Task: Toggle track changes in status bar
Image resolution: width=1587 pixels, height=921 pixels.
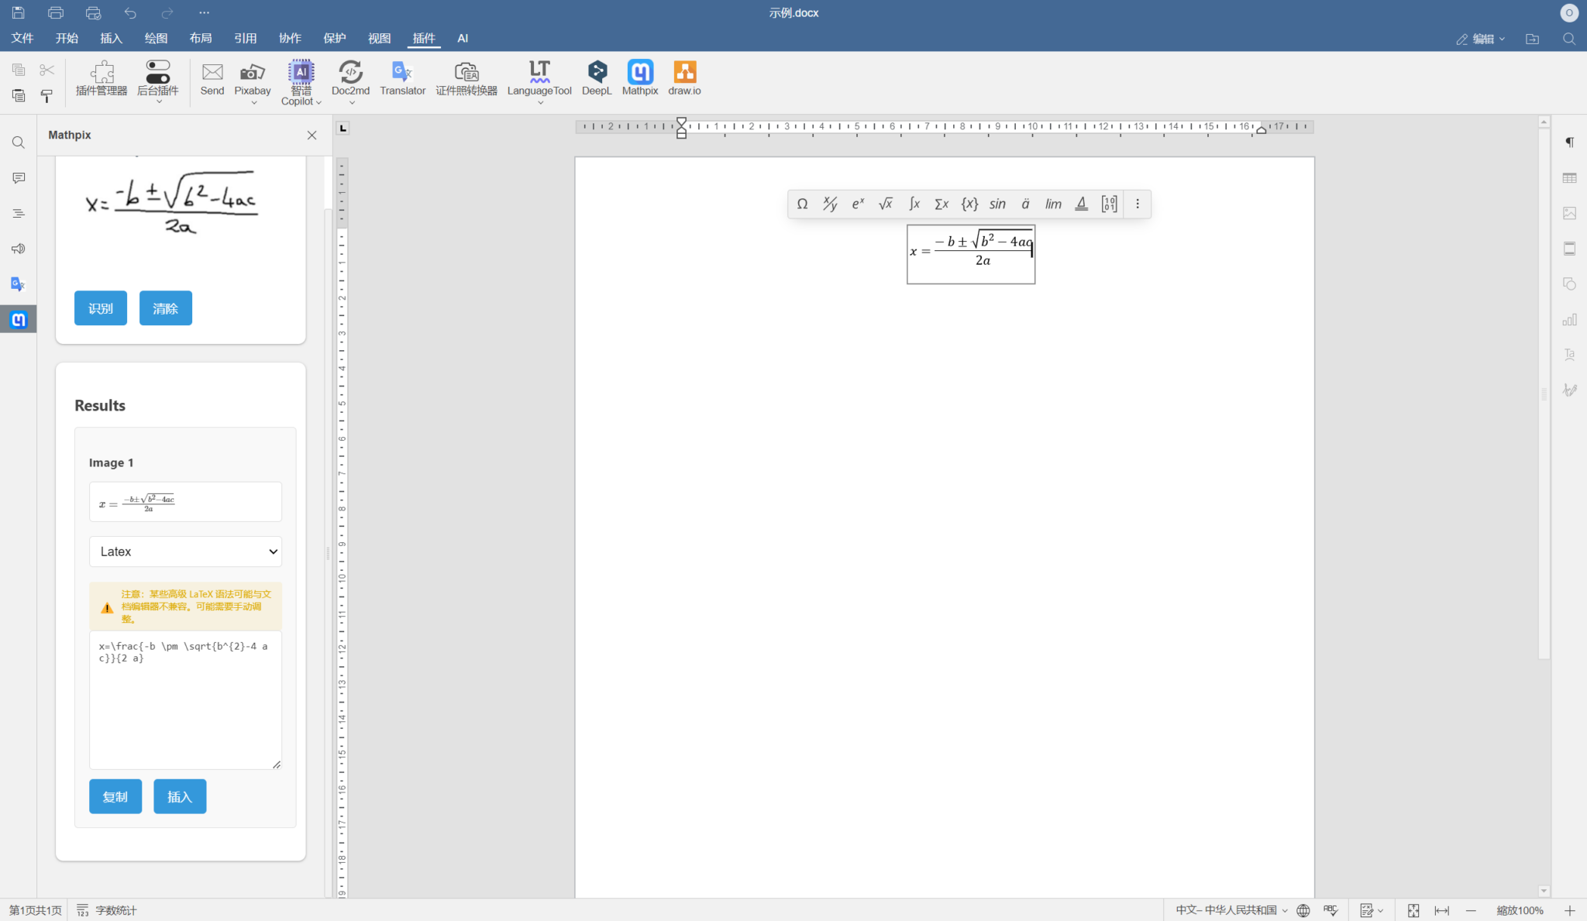Action: click(x=1367, y=910)
